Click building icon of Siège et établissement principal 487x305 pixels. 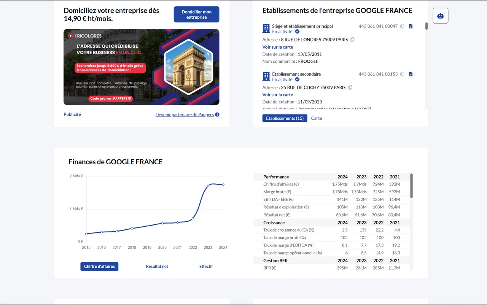pos(266,29)
